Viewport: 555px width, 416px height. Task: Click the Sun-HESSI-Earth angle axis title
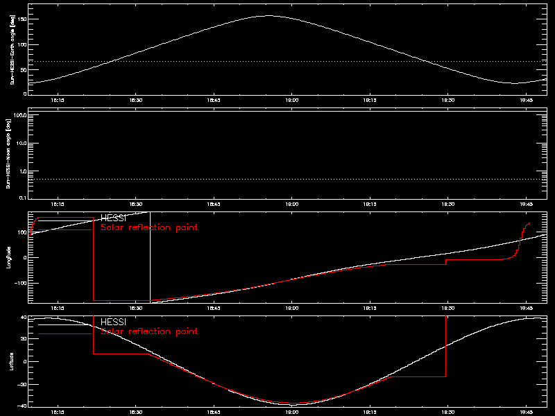point(12,50)
